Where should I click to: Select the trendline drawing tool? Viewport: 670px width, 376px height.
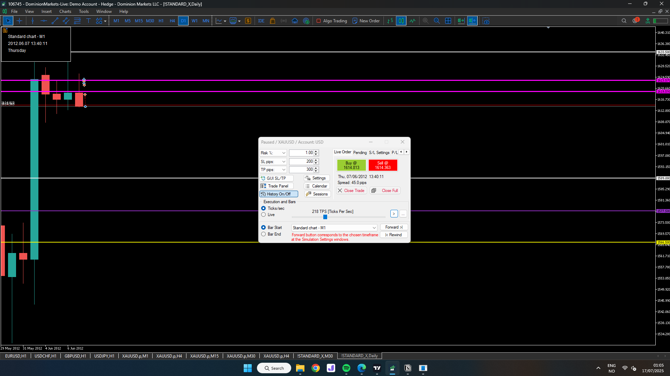(55, 21)
